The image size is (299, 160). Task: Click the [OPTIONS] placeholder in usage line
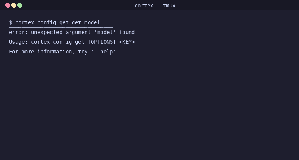(x=102, y=42)
